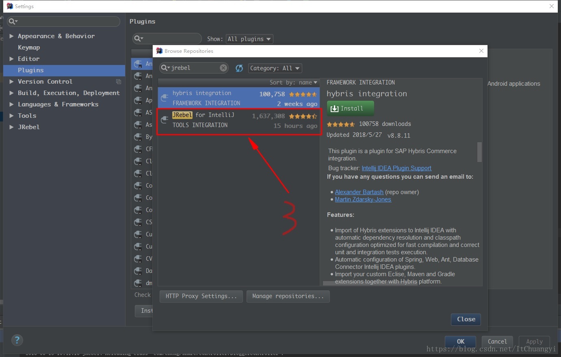Click the Plugins panel search magnifier icon
The width and height of the screenshot is (561, 357).
(139, 39)
